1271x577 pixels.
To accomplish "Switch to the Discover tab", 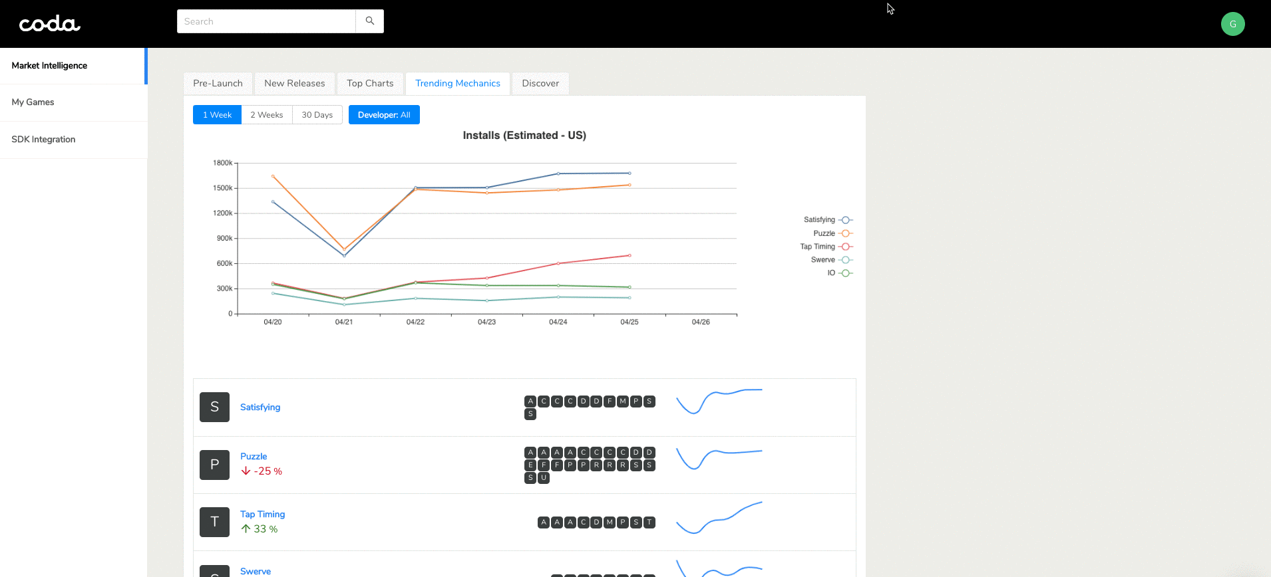I will click(x=540, y=84).
